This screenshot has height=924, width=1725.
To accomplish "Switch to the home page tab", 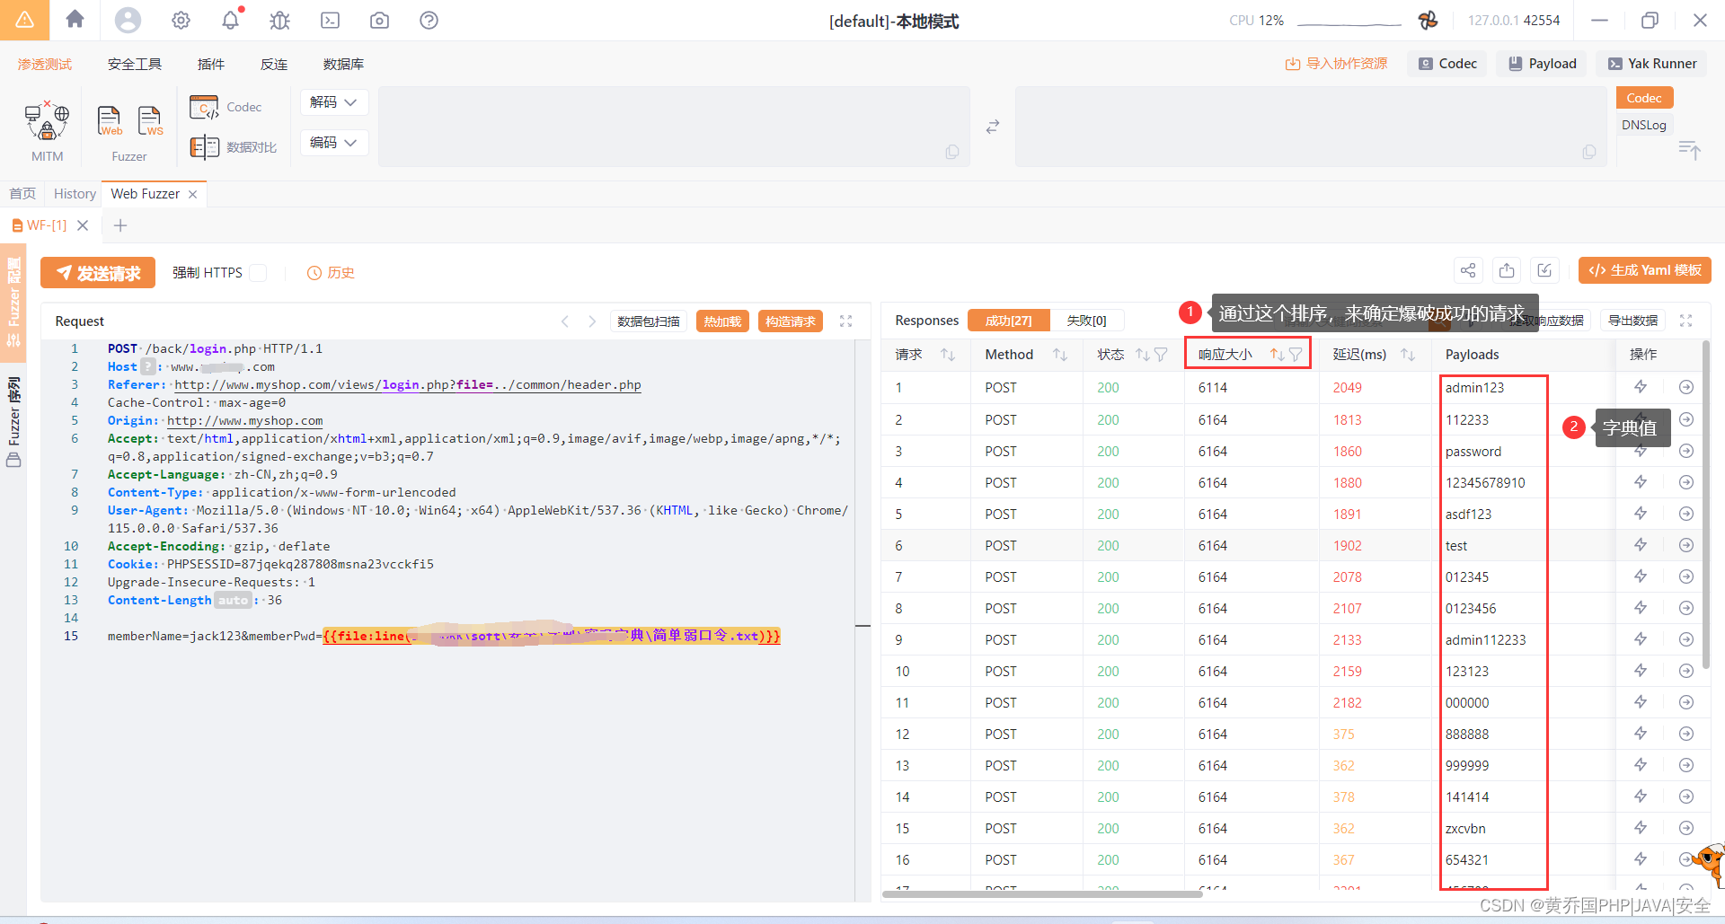I will coord(22,194).
